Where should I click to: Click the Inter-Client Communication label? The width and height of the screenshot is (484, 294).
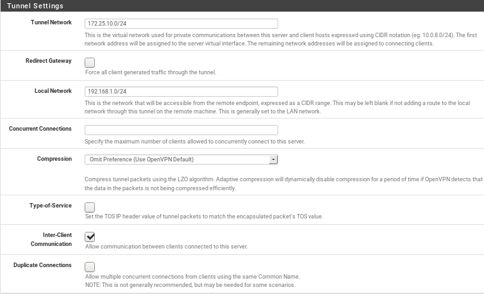coord(51,240)
